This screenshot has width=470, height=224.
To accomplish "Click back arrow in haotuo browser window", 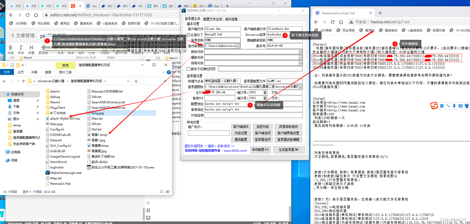I will click(316, 22).
